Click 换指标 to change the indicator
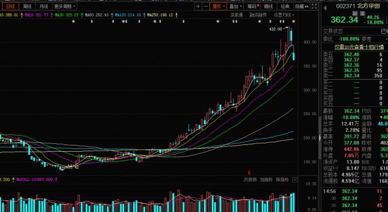Viewport: 388px width, 212px height. pos(282,180)
